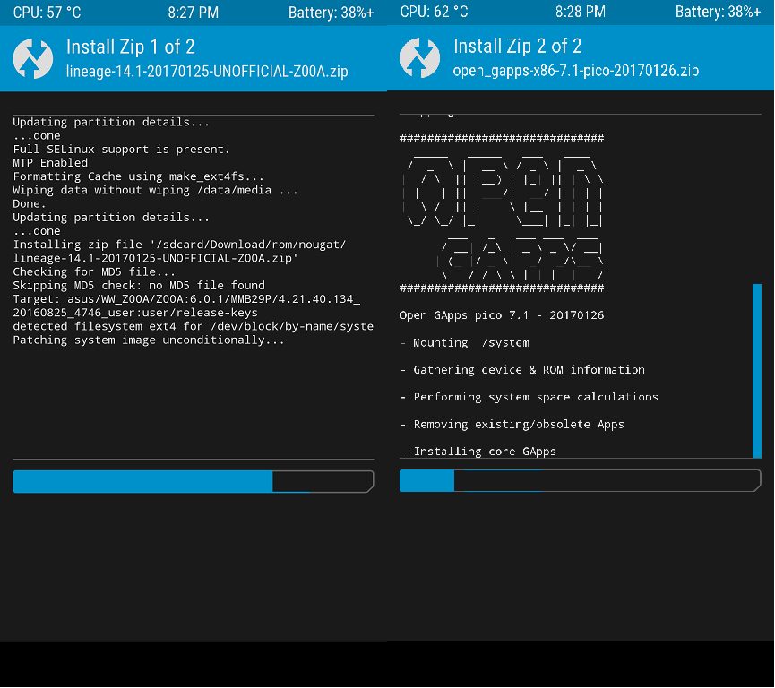Click 'Install Zip 2 of 2' title
The width and height of the screenshot is (775, 688).
point(518,46)
